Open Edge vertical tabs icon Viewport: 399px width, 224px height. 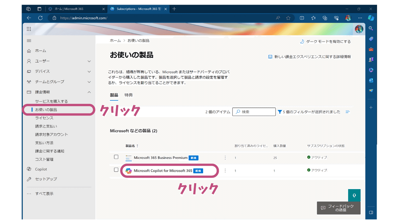pos(40,9)
